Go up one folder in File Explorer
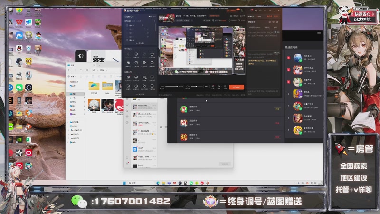Viewport: 380px width, 214px height. 81,70
